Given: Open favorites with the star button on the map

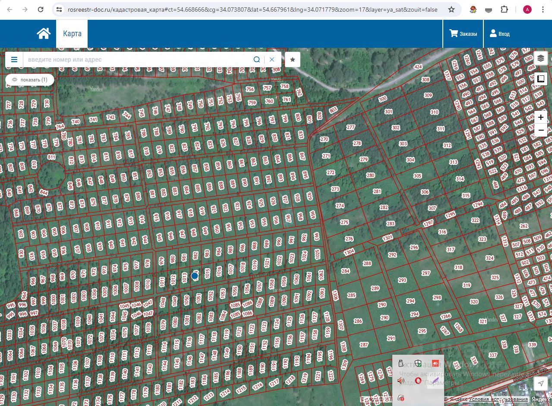Looking at the screenshot, I should 293,59.
